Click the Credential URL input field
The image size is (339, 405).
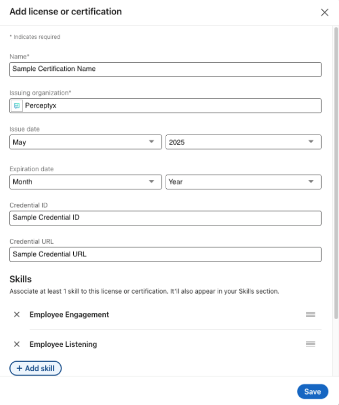point(166,254)
